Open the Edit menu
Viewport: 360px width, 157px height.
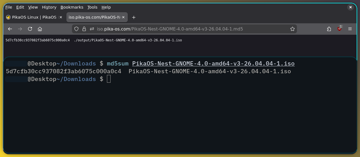tap(20, 7)
